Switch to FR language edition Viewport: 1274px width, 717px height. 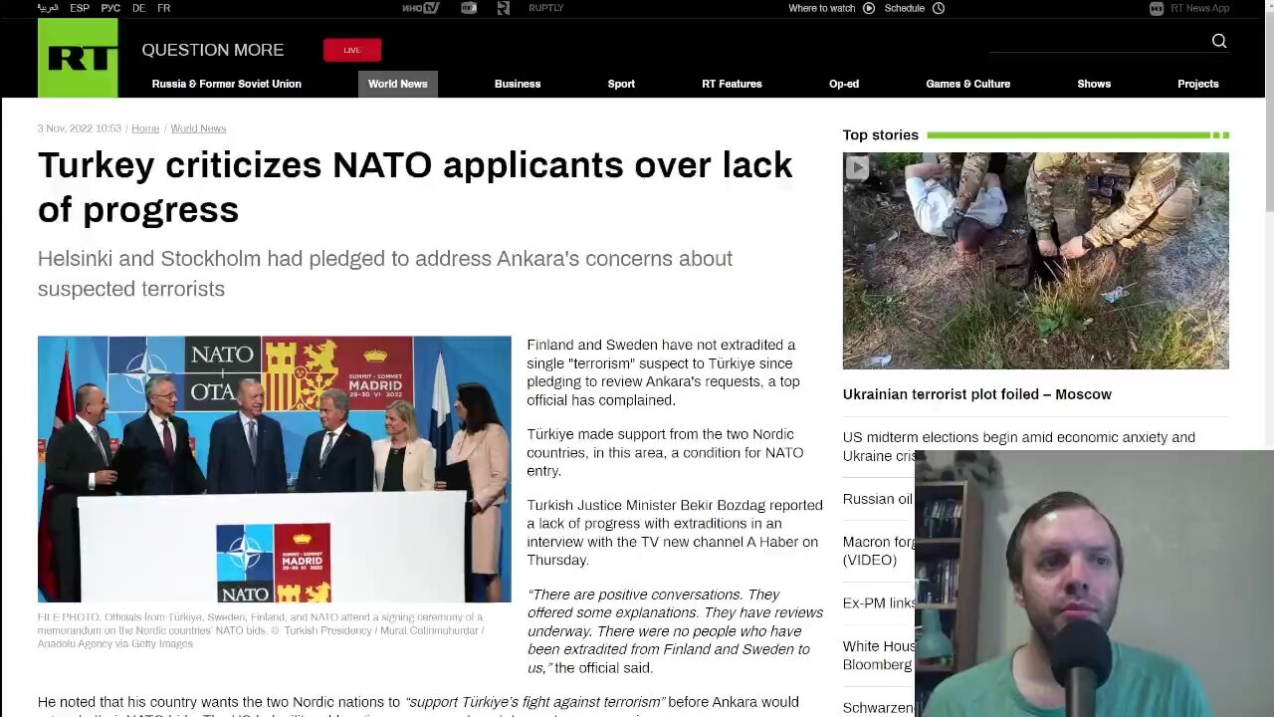[163, 8]
